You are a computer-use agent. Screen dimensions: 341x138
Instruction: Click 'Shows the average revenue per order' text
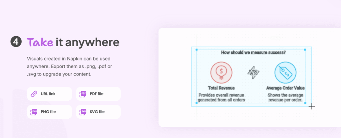tap(285, 97)
